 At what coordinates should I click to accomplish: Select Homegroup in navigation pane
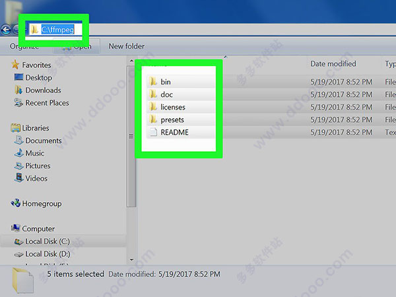tap(42, 203)
